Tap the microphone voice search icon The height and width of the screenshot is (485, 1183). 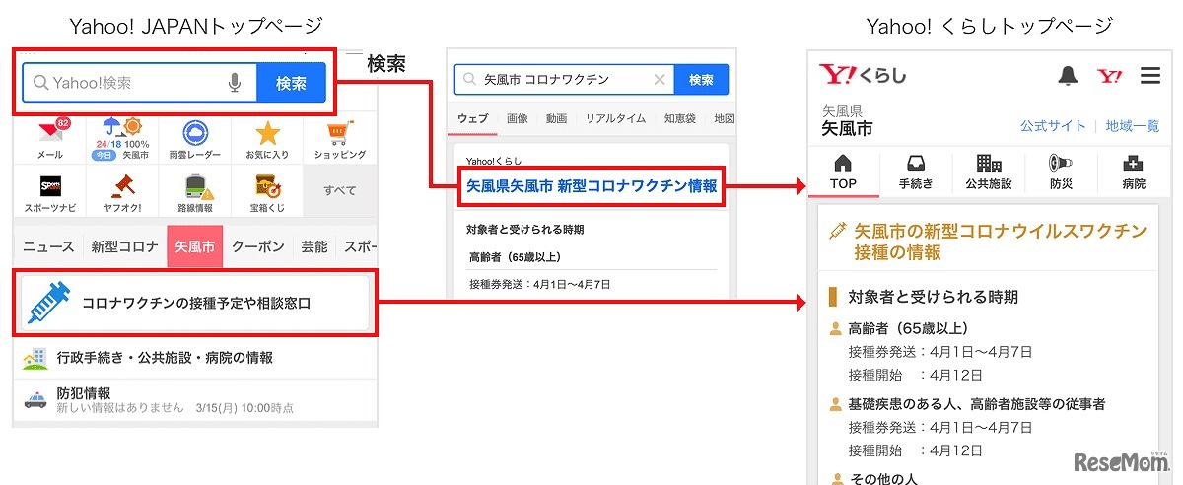pyautogui.click(x=235, y=84)
